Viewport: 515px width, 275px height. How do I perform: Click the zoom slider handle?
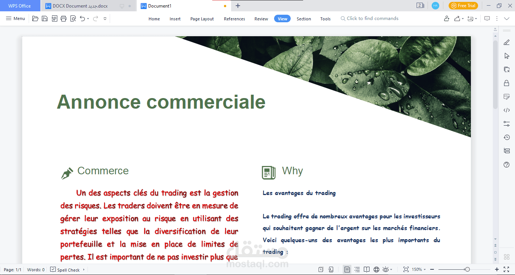[x=467, y=269]
